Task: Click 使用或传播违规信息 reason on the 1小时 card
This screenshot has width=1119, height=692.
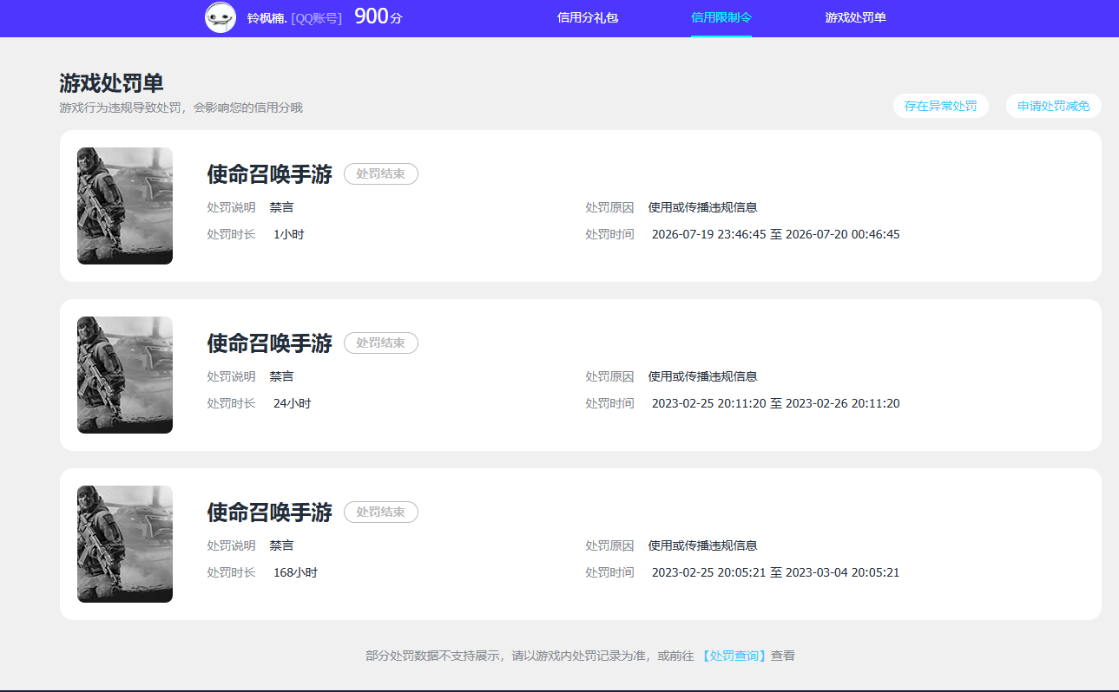Action: (x=702, y=207)
